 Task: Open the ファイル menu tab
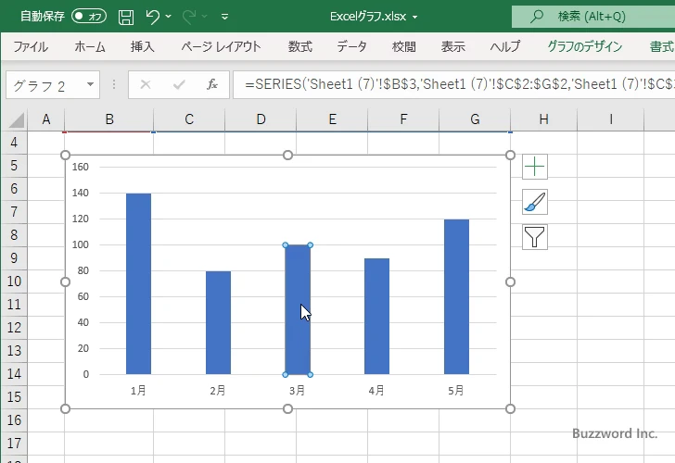pos(31,46)
